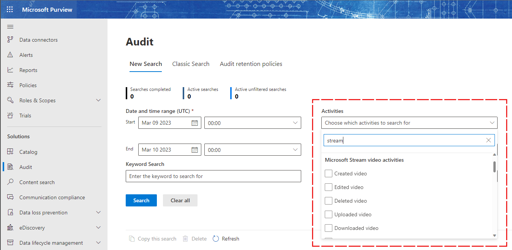
Task: Open the Alerts page from sidebar
Action: point(26,55)
